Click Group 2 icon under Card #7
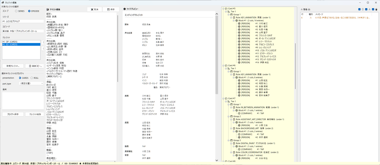Viewport: 380px width, 165px height. point(231,116)
